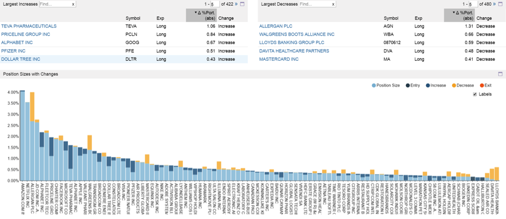Viewport: 506px width, 219px height.
Task: Click the TEVA PHARMAC bar in chart
Action: [x=71, y=162]
